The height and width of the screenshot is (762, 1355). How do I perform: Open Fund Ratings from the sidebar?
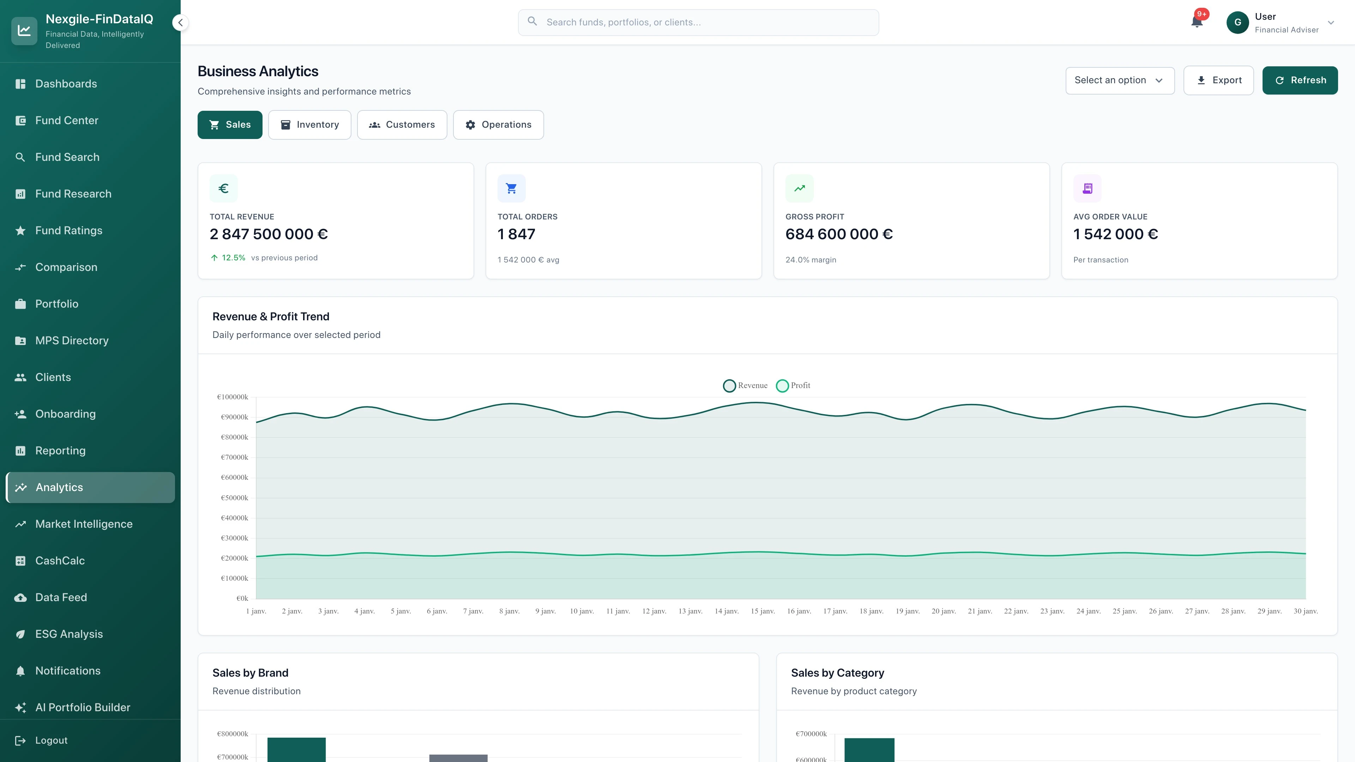point(69,230)
